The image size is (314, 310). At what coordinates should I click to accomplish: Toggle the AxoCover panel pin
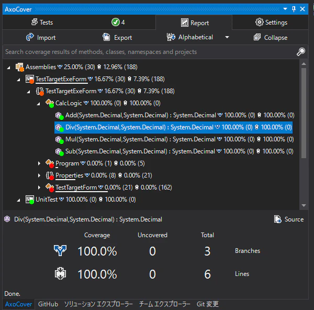point(294,9)
